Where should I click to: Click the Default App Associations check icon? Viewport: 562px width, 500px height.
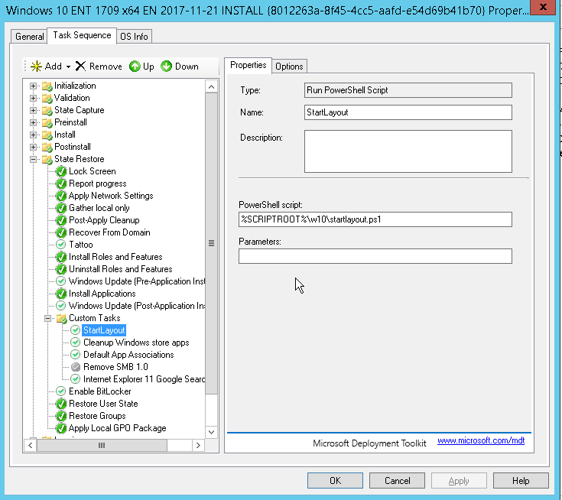coord(75,355)
